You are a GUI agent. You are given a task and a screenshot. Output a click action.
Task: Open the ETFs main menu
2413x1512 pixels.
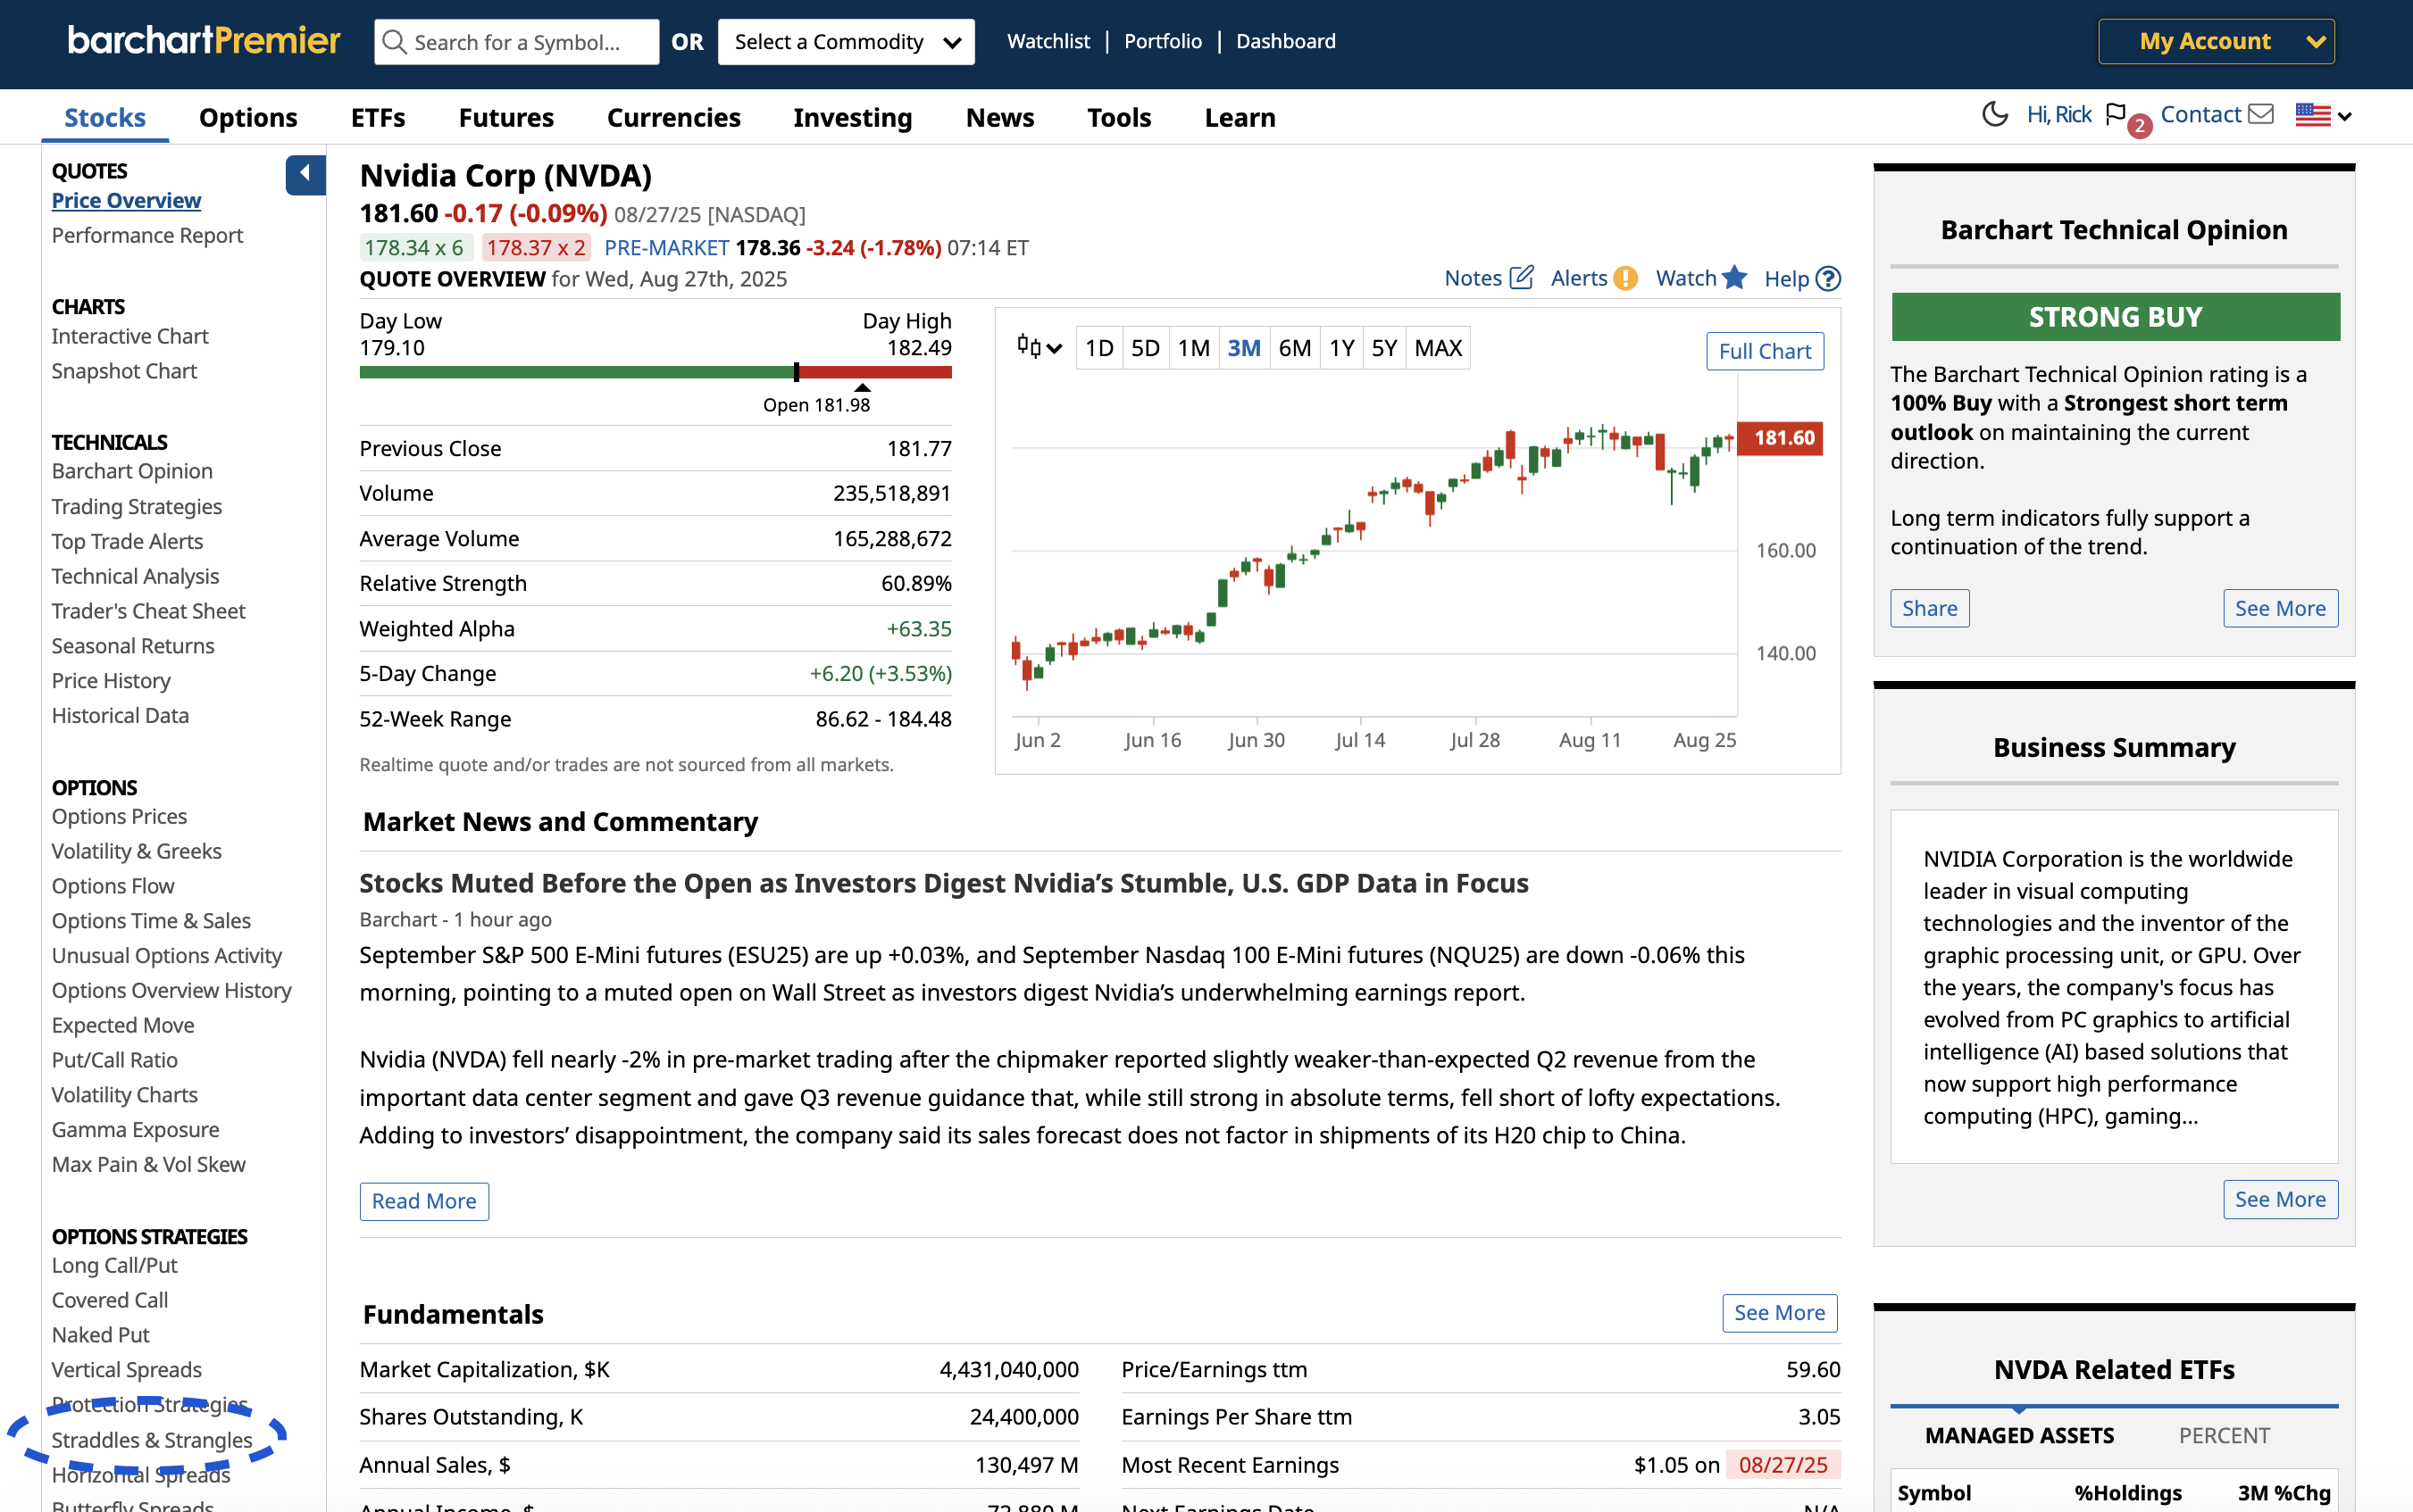coord(377,117)
